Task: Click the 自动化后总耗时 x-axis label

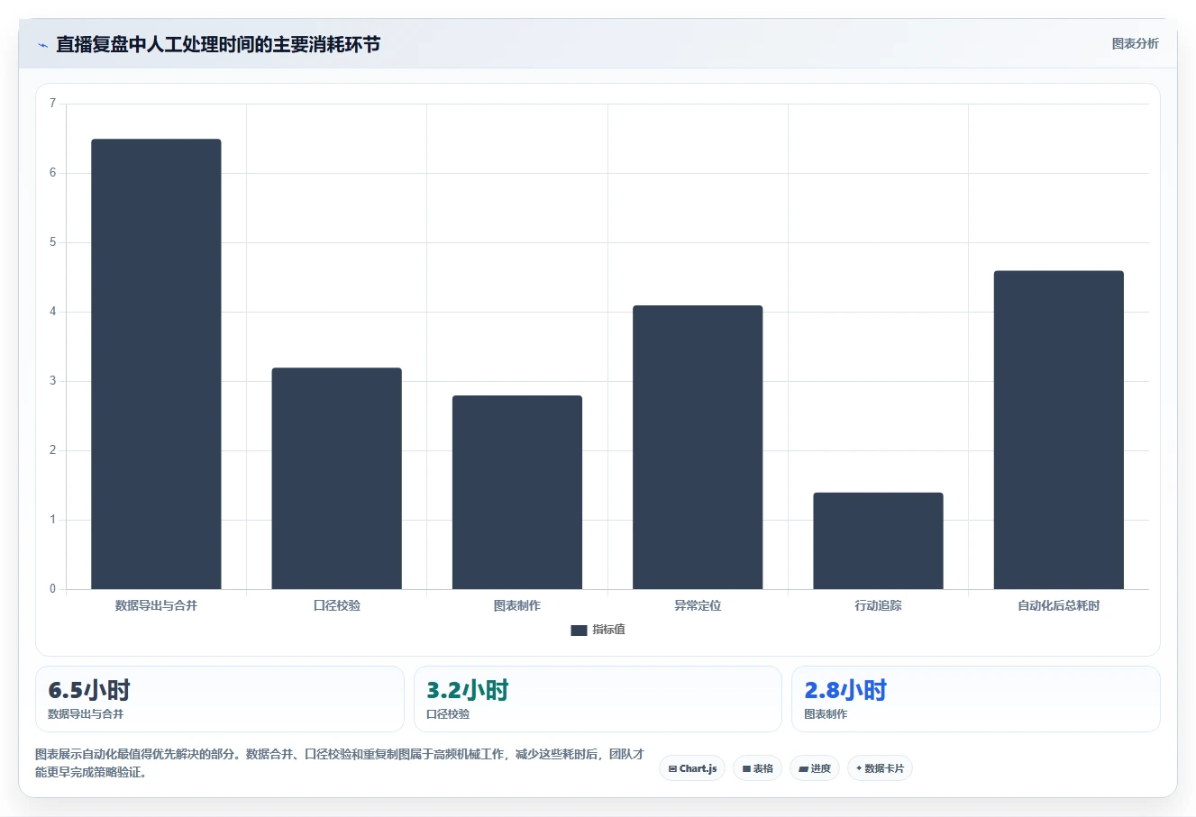Action: point(1059,605)
